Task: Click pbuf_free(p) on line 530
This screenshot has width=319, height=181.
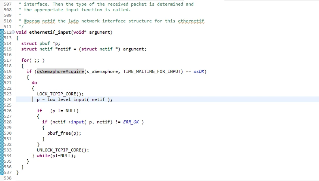Action: coord(64,133)
